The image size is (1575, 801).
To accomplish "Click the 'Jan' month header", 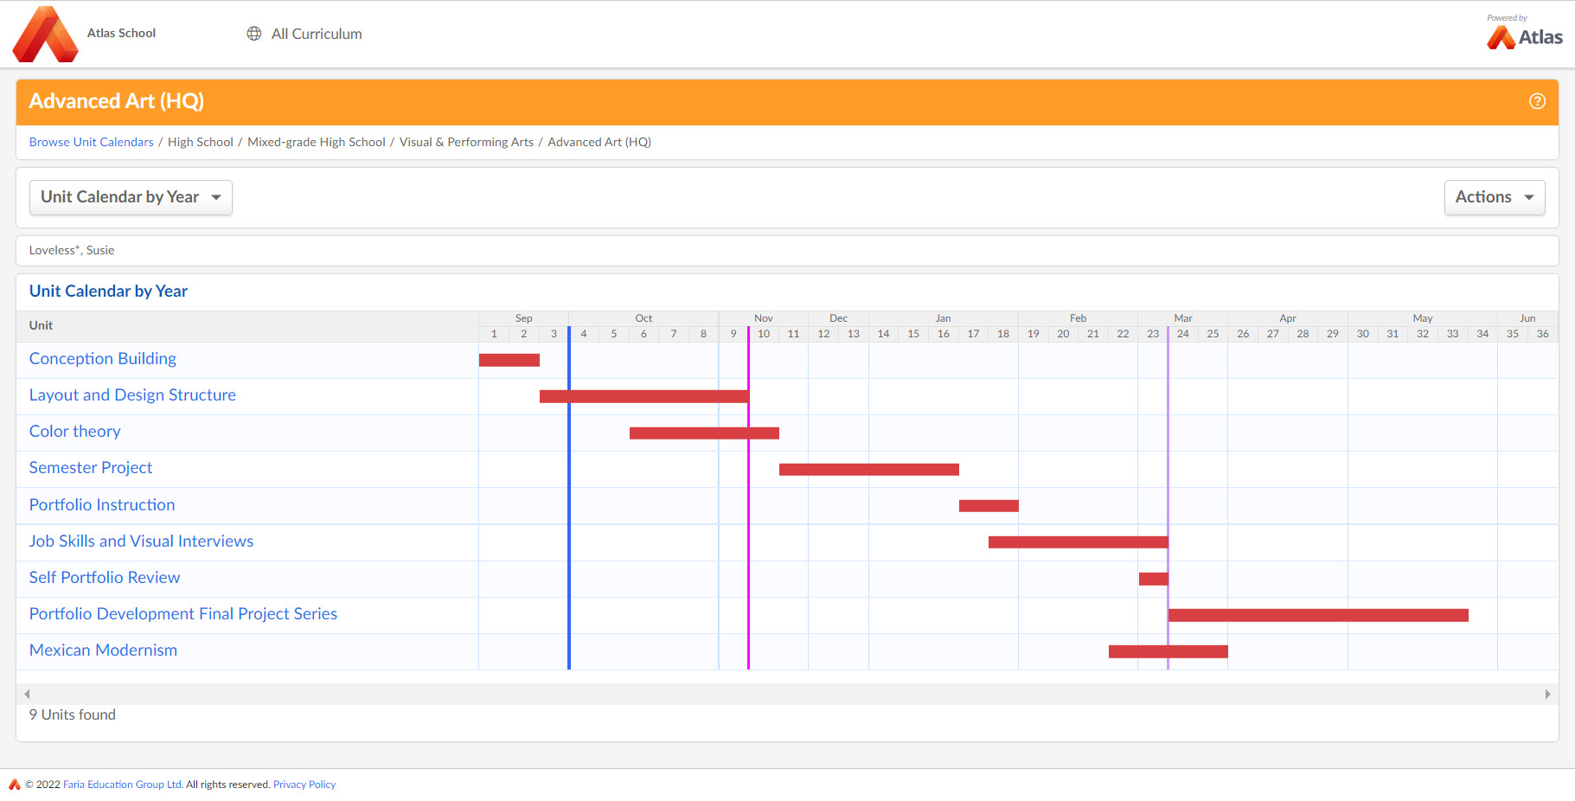I will pos(943,318).
